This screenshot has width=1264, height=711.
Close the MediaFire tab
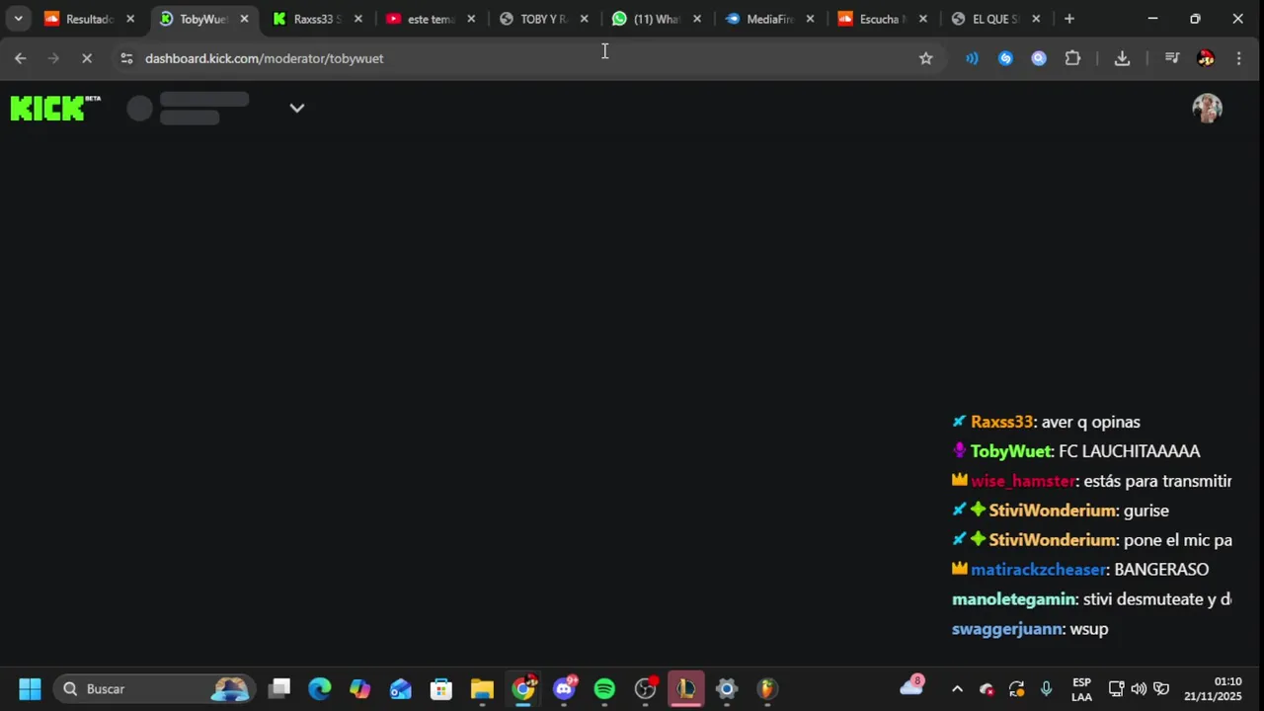811,19
